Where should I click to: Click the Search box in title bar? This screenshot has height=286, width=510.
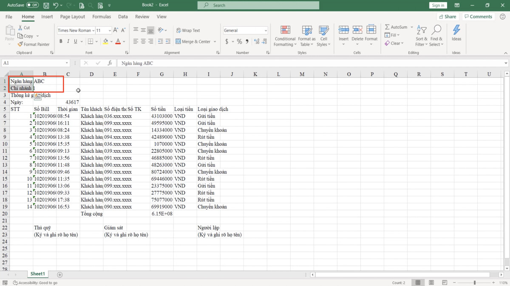click(x=258, y=5)
